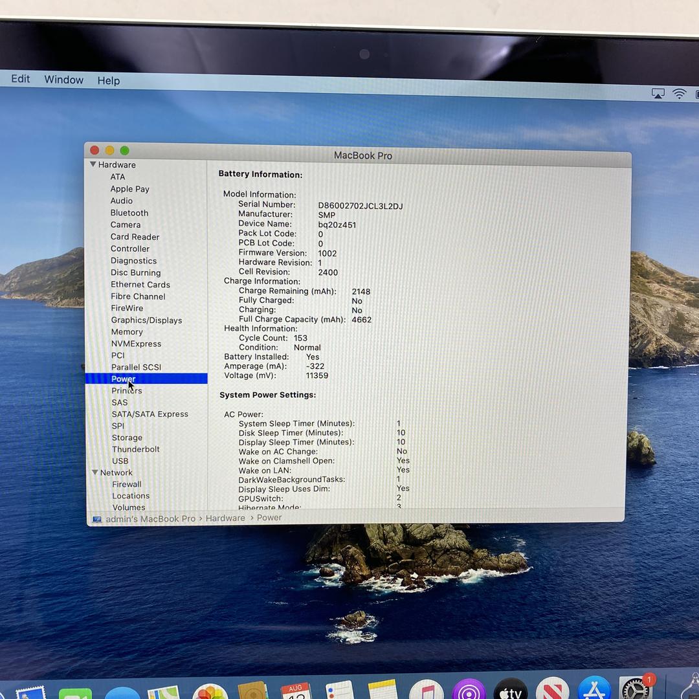Open the Apple TV app in Dock
The width and height of the screenshot is (699, 699).
[x=511, y=689]
